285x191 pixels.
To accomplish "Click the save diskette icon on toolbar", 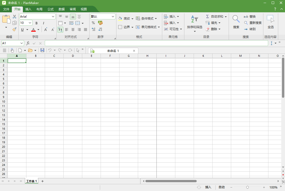I will click(42, 50).
